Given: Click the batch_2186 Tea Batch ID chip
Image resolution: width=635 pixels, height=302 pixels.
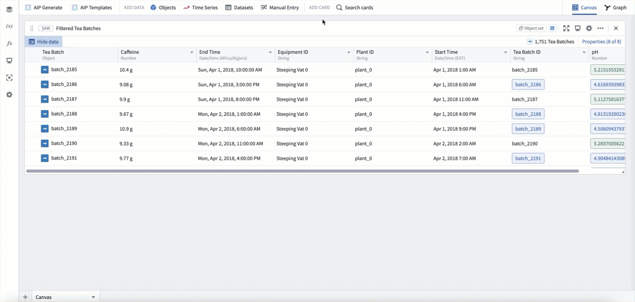Looking at the screenshot, I should point(528,85).
